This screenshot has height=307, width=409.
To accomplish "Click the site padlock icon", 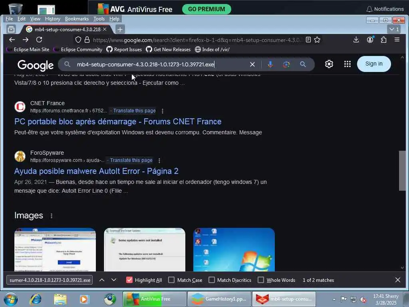I will [87, 40].
